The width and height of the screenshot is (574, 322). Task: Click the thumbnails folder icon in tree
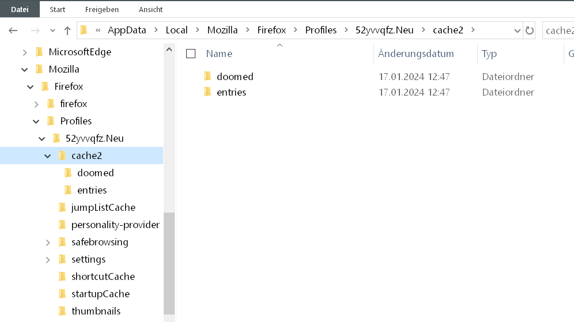(62, 311)
